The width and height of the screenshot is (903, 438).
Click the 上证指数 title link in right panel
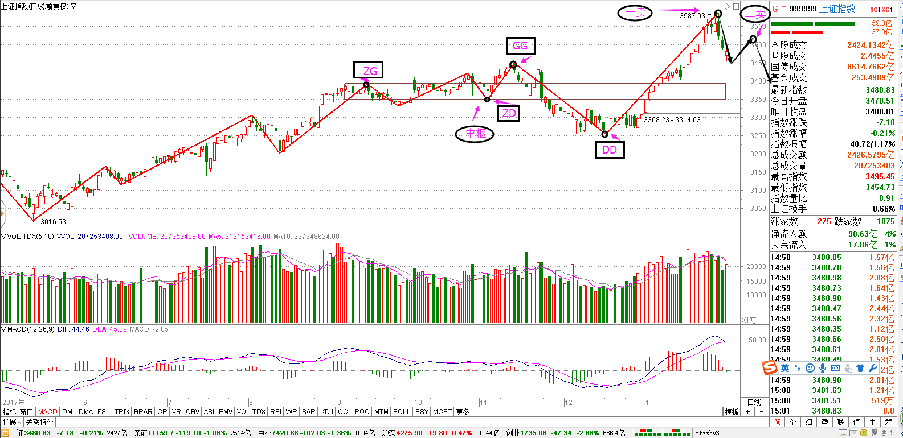837,9
